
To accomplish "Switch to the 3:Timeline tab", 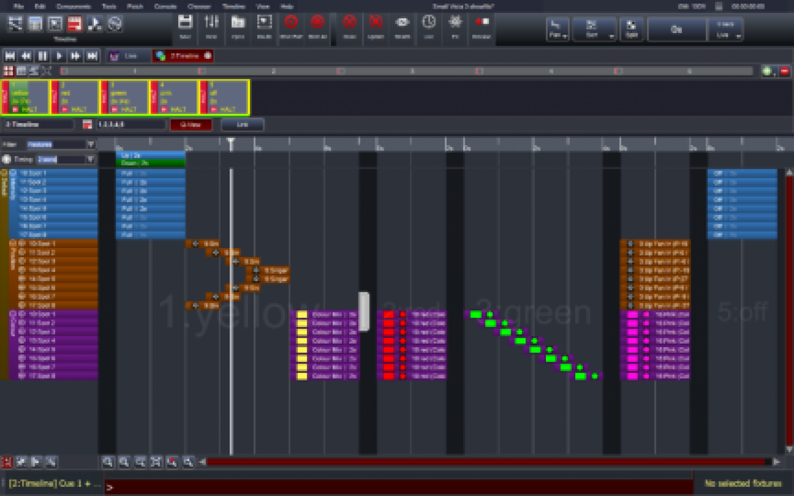I will [x=183, y=56].
